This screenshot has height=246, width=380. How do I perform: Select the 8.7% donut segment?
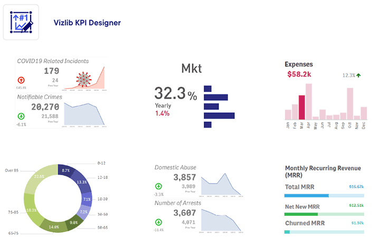pos(65,171)
